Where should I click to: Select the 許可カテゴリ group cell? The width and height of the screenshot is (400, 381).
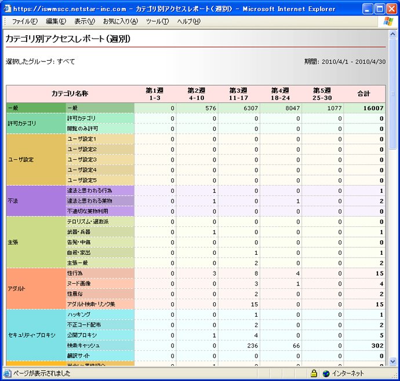pos(36,123)
